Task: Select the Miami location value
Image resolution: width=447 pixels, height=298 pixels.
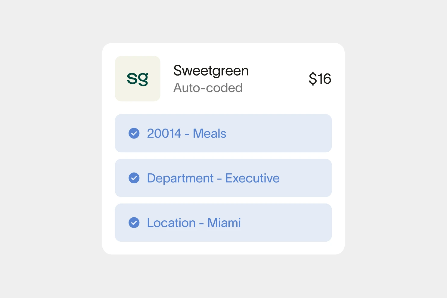Action: (224, 223)
